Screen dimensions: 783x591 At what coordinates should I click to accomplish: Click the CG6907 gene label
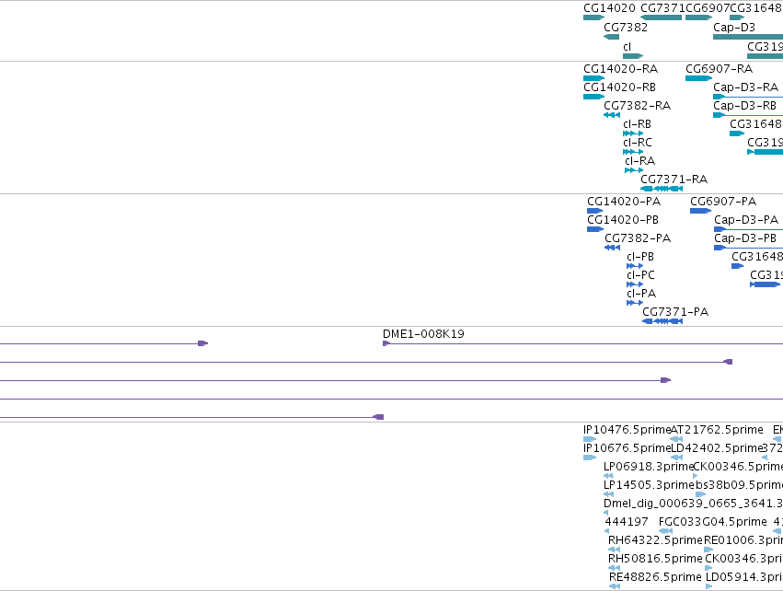(708, 8)
